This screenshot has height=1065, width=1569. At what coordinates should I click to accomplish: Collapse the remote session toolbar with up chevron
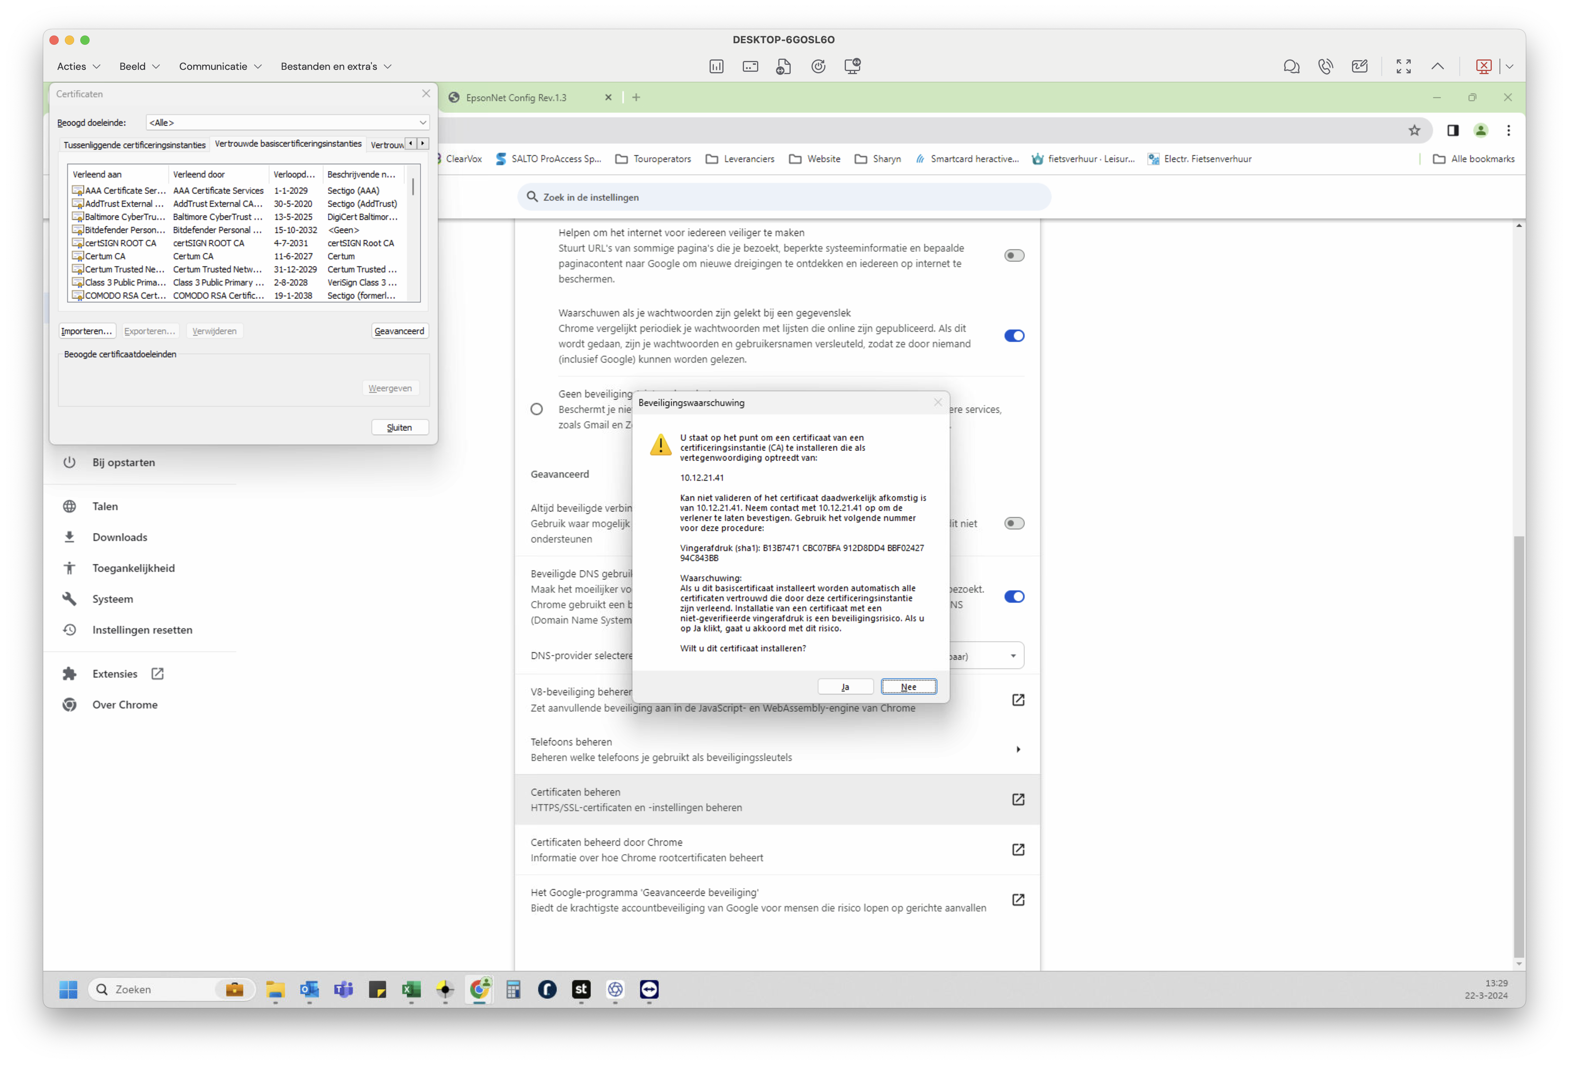[x=1438, y=66]
